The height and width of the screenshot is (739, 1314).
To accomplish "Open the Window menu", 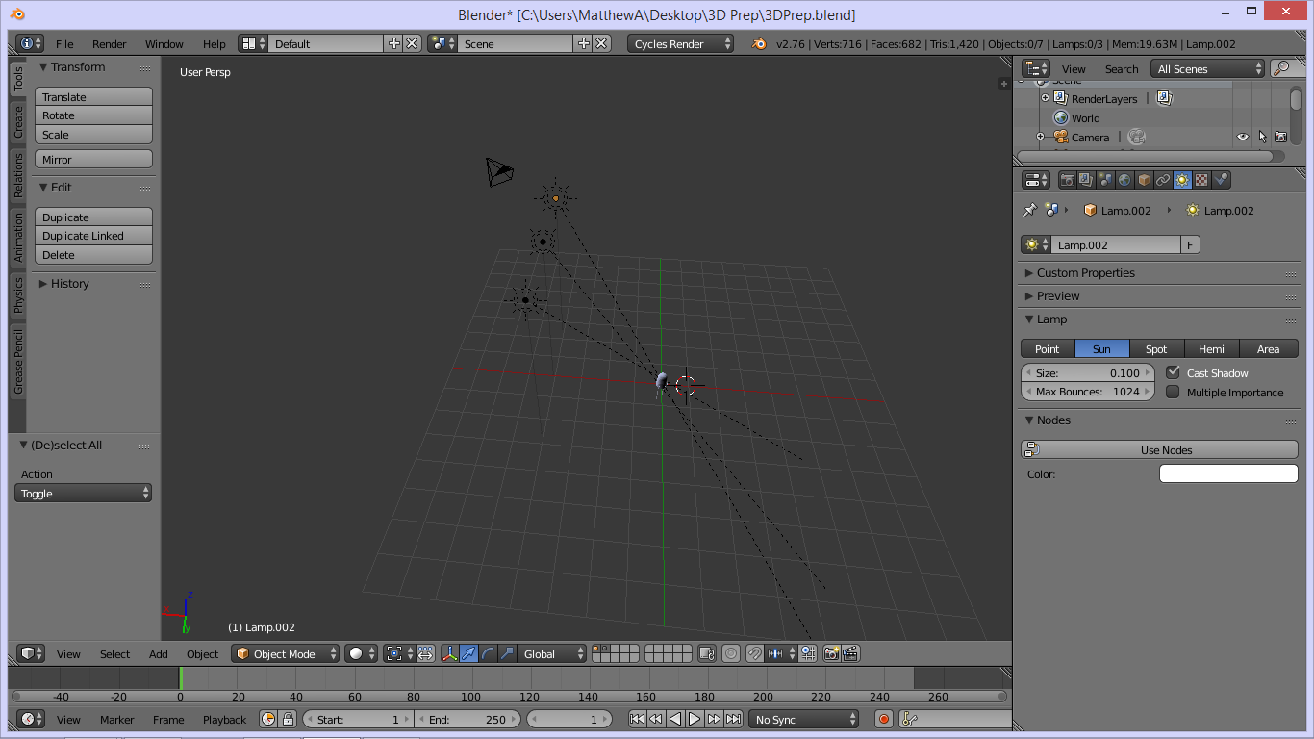I will 164,43.
